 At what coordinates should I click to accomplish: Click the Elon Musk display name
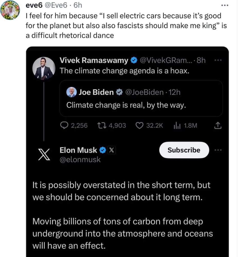click(x=78, y=150)
